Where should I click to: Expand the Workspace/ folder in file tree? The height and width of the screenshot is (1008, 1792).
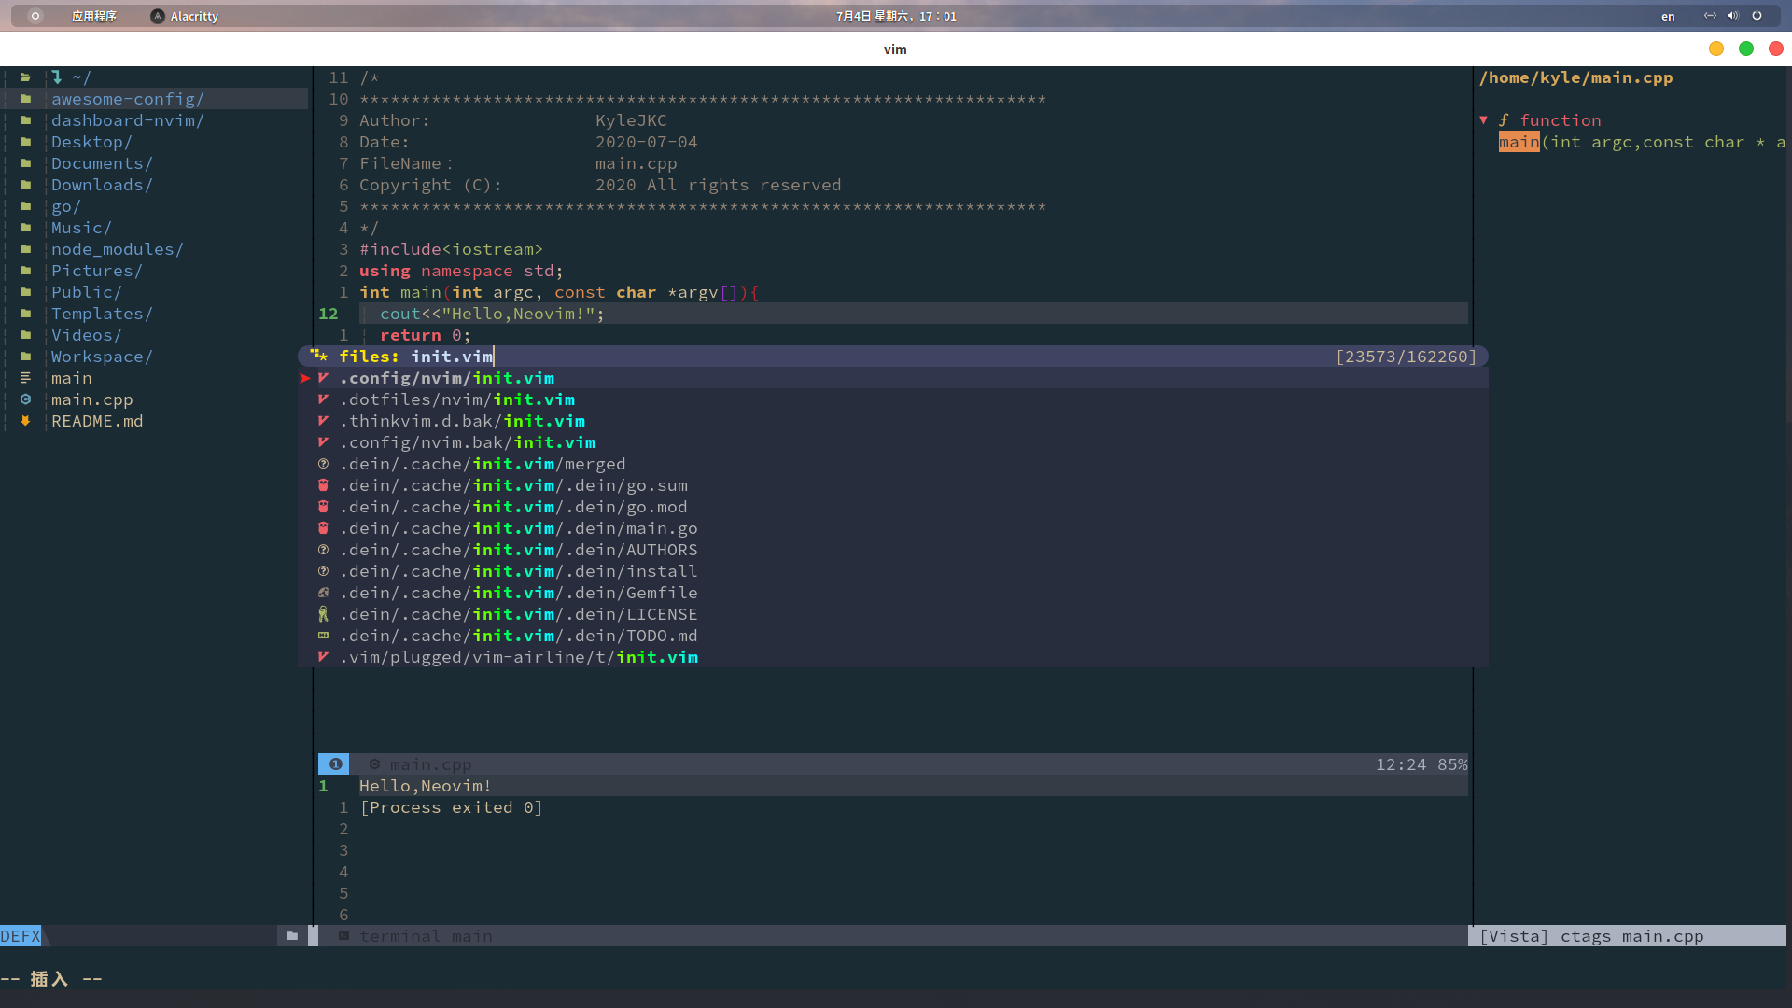click(x=101, y=357)
